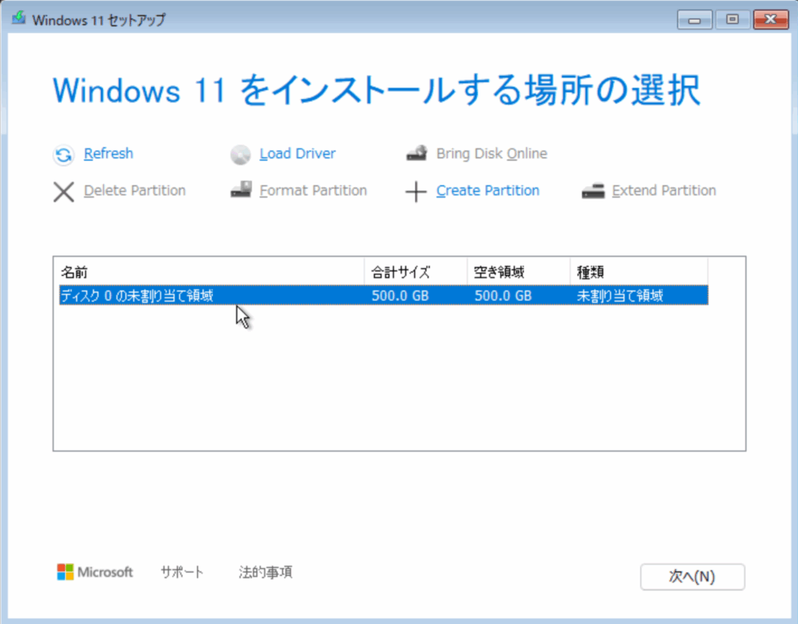Open the サポート support link
This screenshot has width=798, height=624.
coord(182,573)
